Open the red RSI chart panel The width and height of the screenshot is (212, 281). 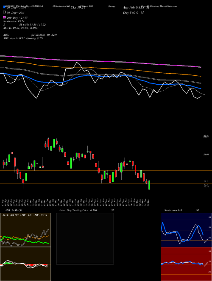point(186,264)
